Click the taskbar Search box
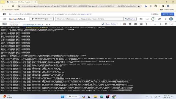 click(73, 97)
